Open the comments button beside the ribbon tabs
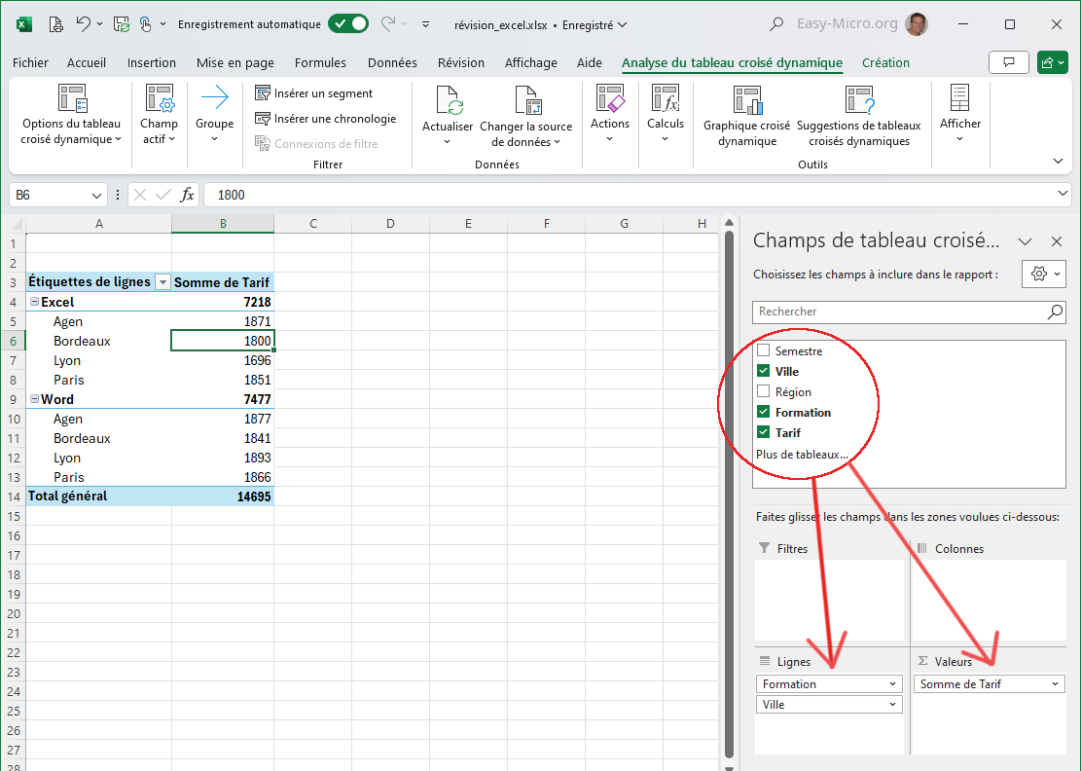This screenshot has height=771, width=1081. [x=1009, y=62]
